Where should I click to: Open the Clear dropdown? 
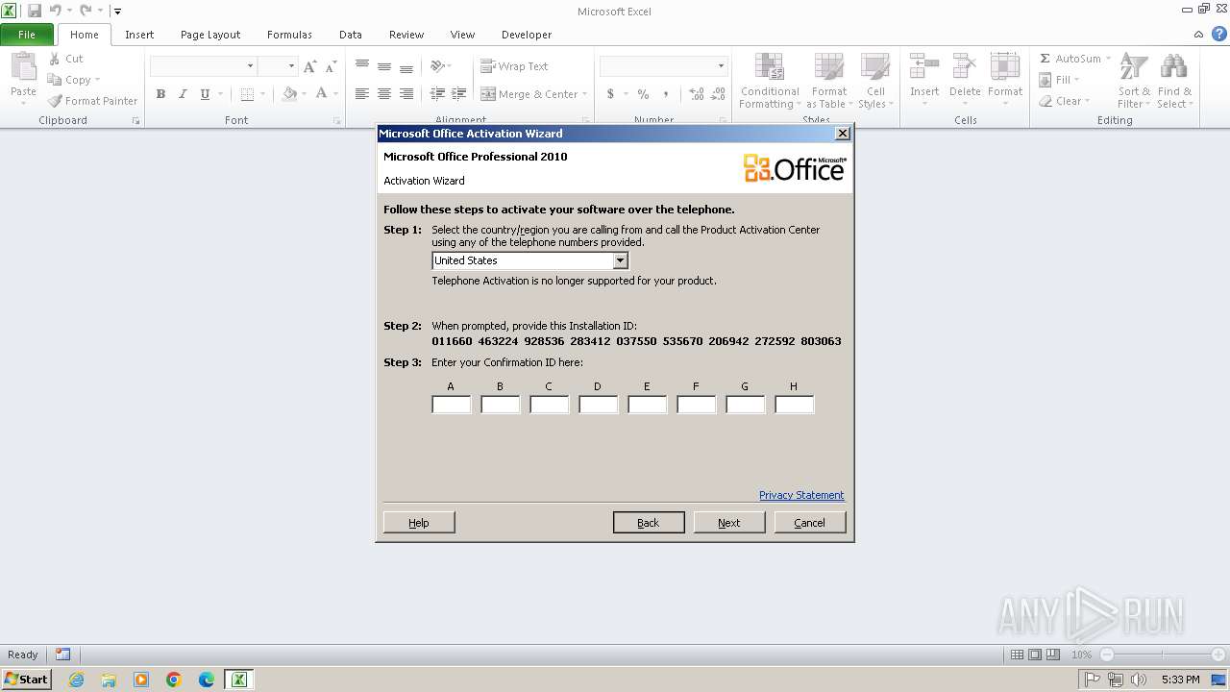tap(1065, 101)
